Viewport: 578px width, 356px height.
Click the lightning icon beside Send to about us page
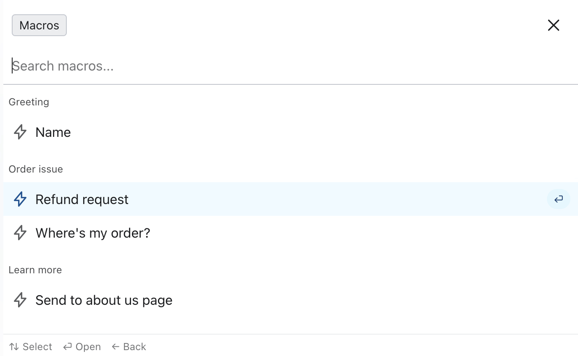coord(20,300)
